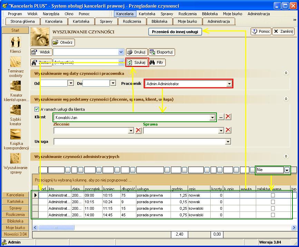Open Terminarz osobisty sidebar icon

coord(16,62)
